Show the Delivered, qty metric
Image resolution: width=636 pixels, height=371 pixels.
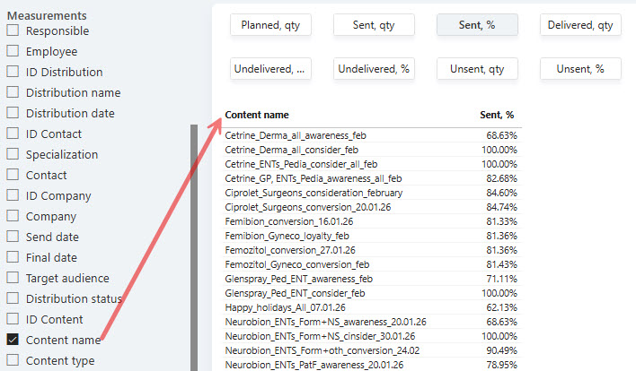[580, 25]
